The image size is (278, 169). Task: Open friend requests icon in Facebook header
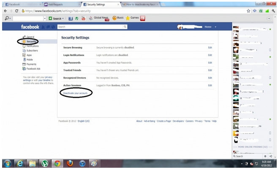pos(43,27)
